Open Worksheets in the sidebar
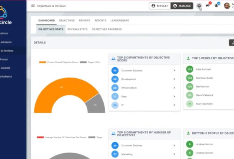This screenshot has width=234, height=159. coord(6,77)
